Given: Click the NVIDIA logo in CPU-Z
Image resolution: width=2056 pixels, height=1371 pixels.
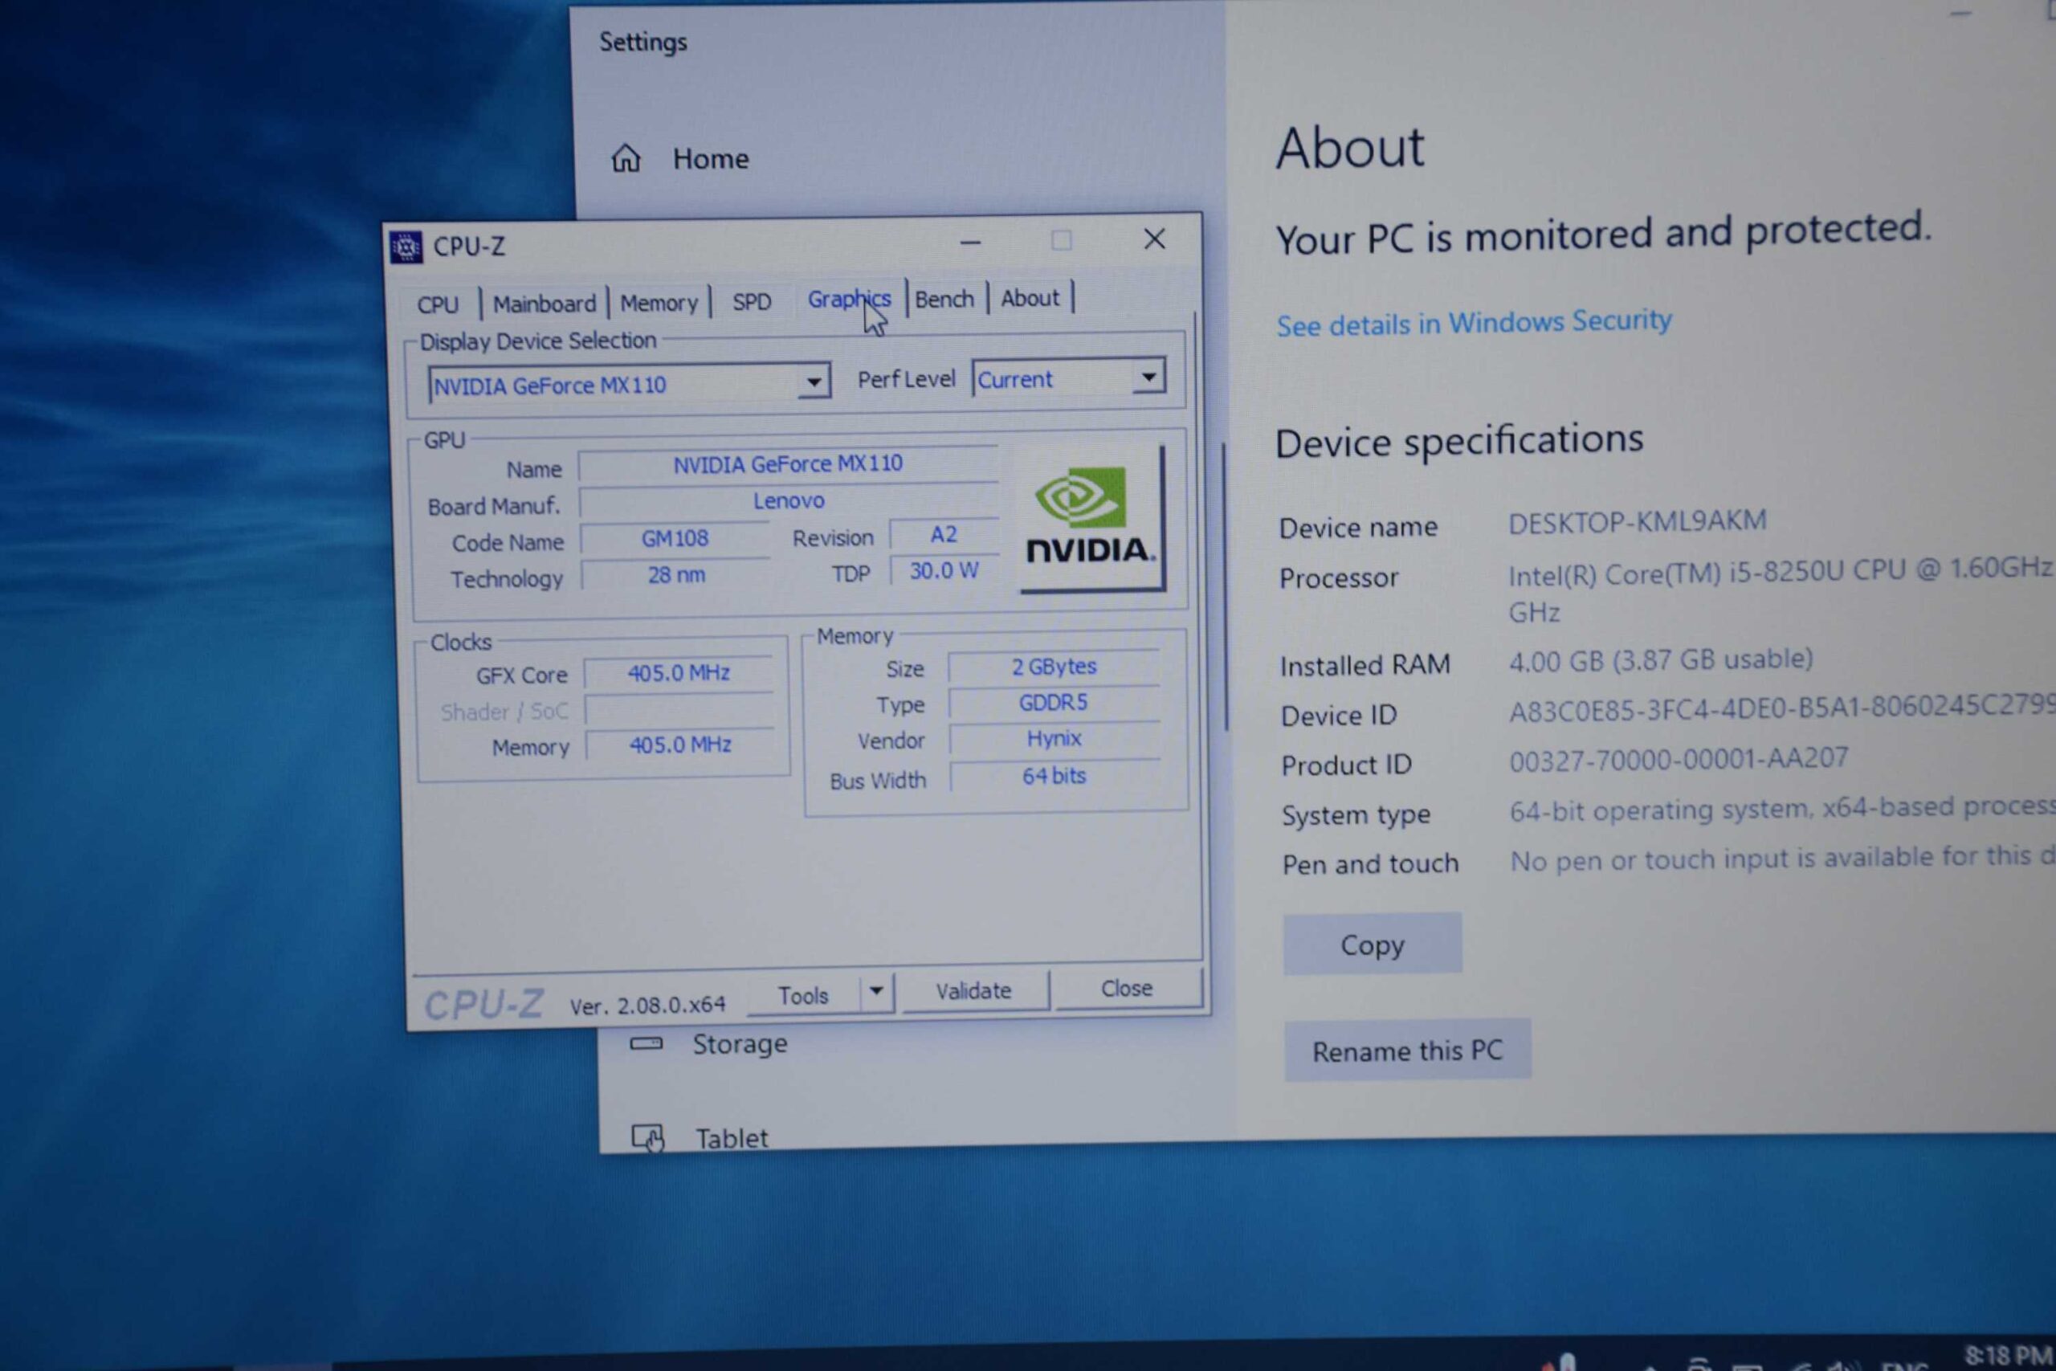Looking at the screenshot, I should tap(1090, 520).
